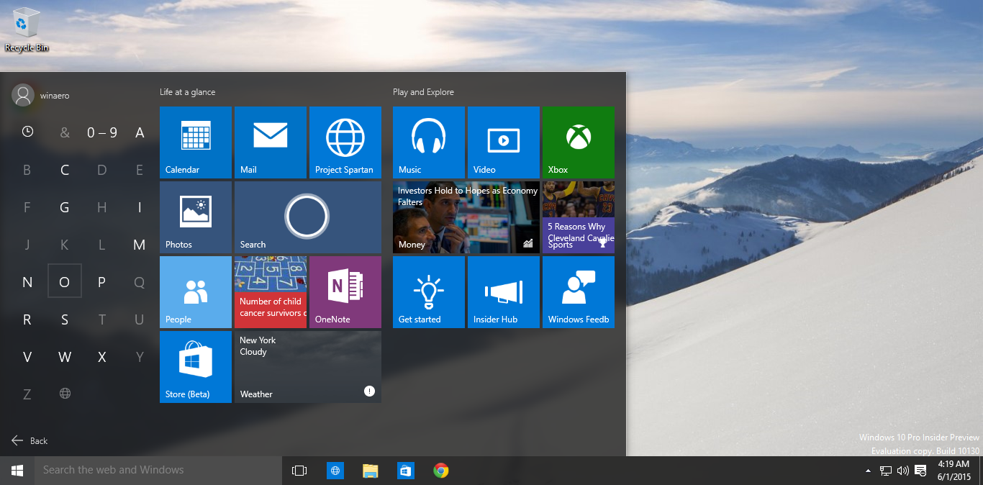Click the volume speaker tray icon
Viewport: 983px width, 485px height.
tap(902, 471)
